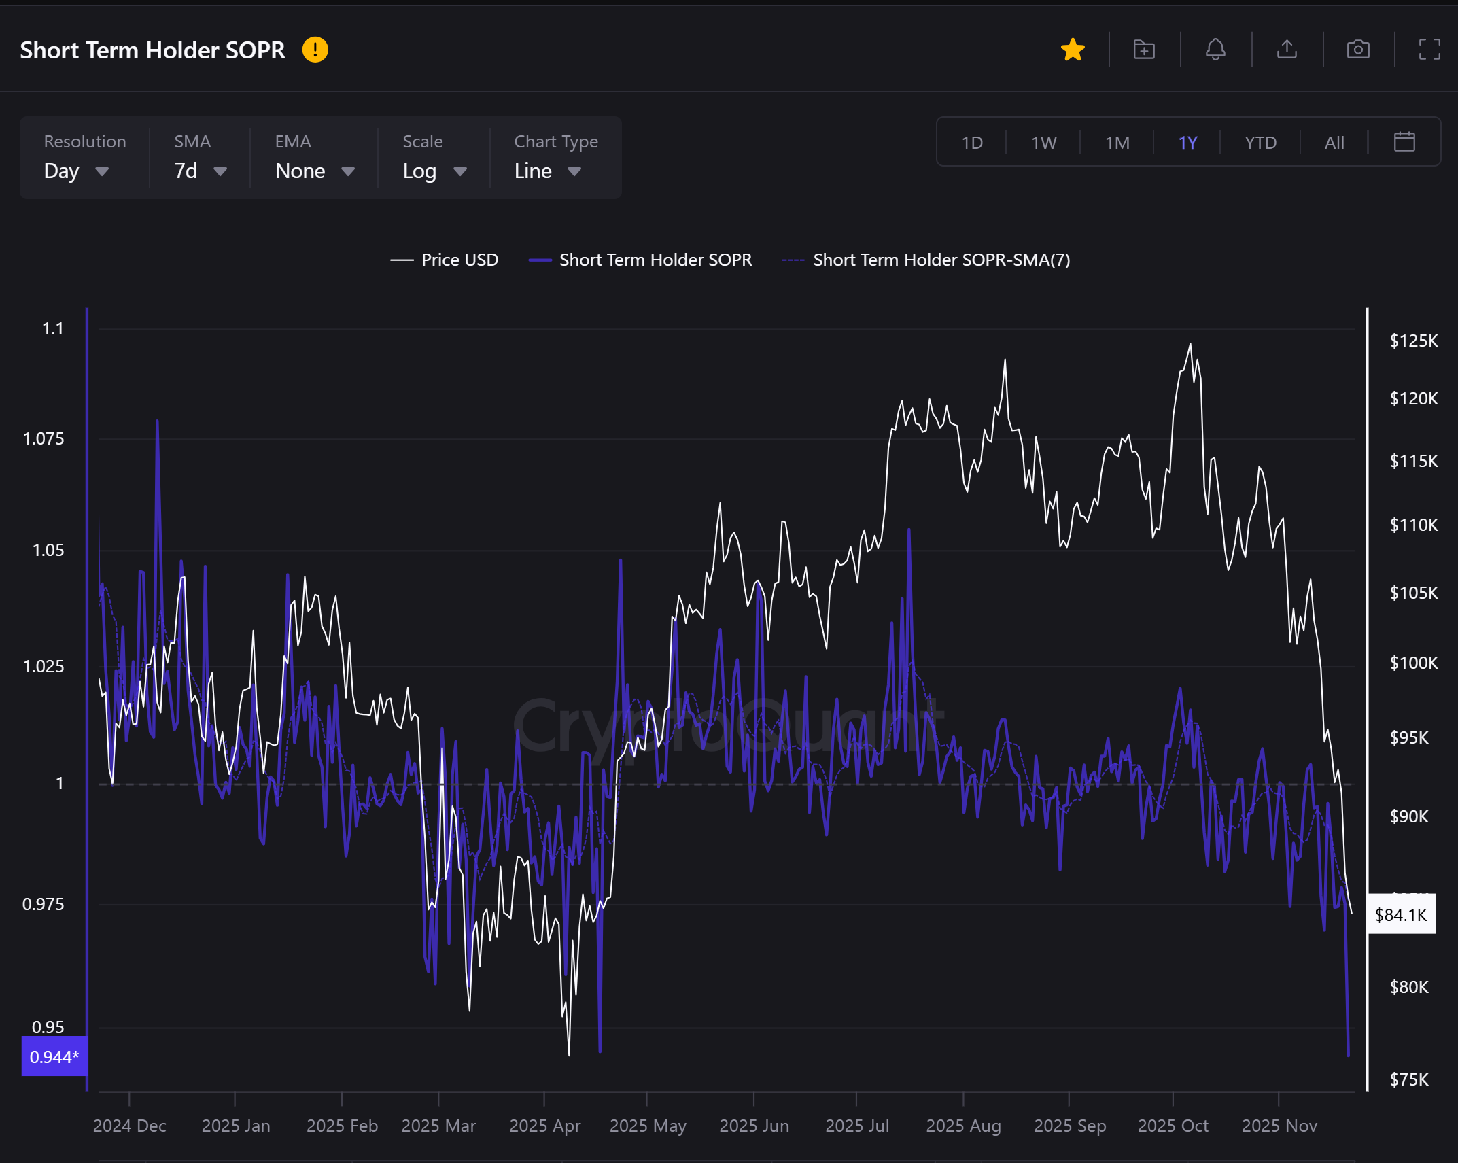Open the Resolution Day dropdown
This screenshot has height=1163, width=1458.
pos(76,171)
